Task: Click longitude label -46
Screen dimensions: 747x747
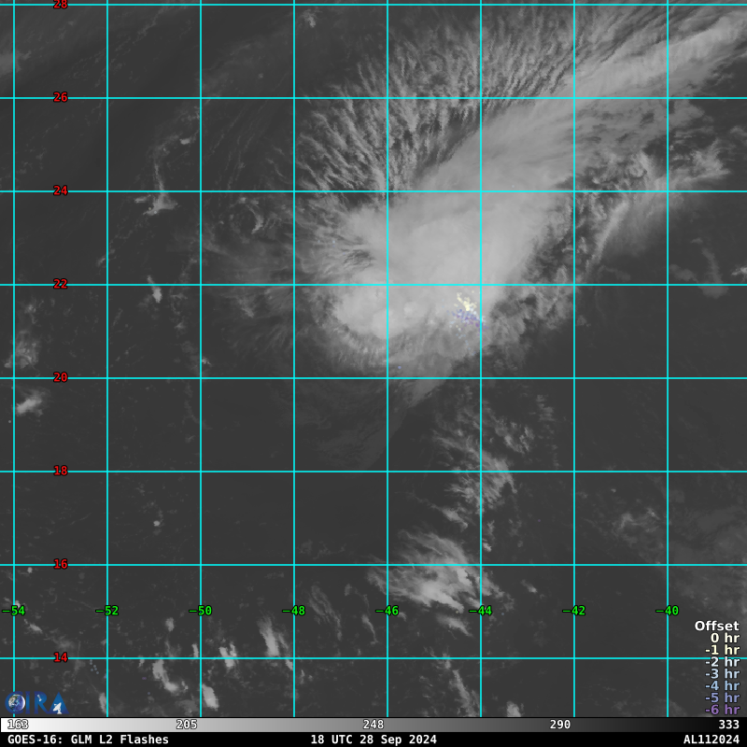Action: pos(388,611)
